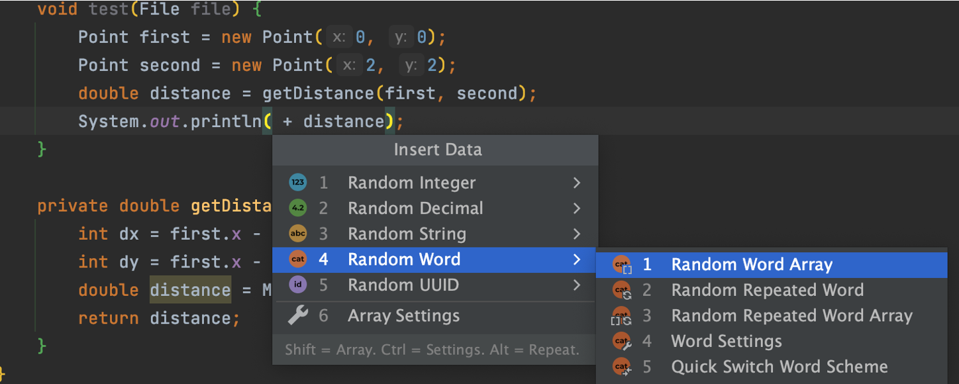Click the Quick Switch Word Scheme icon
The image size is (959, 384).
pos(622,367)
